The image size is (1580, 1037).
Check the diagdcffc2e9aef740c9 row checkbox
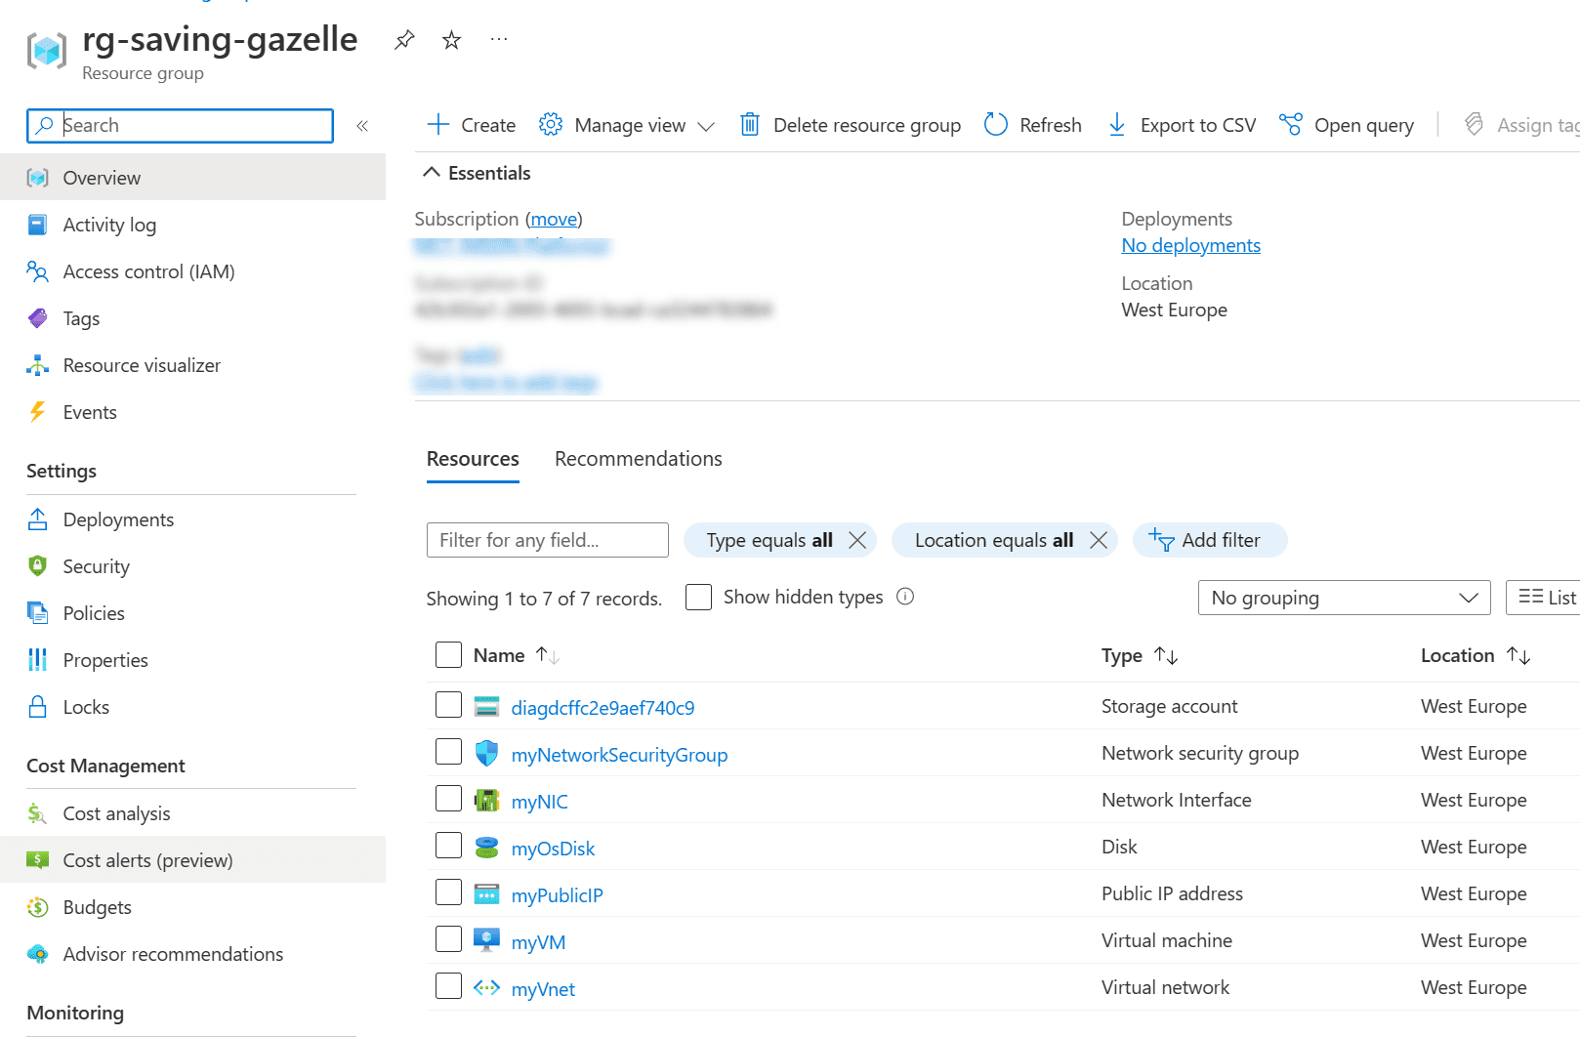click(448, 705)
